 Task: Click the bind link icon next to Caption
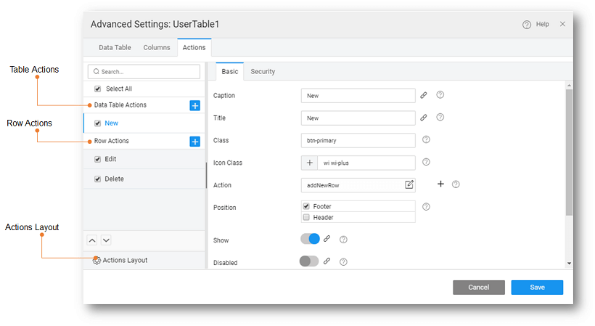coord(424,95)
